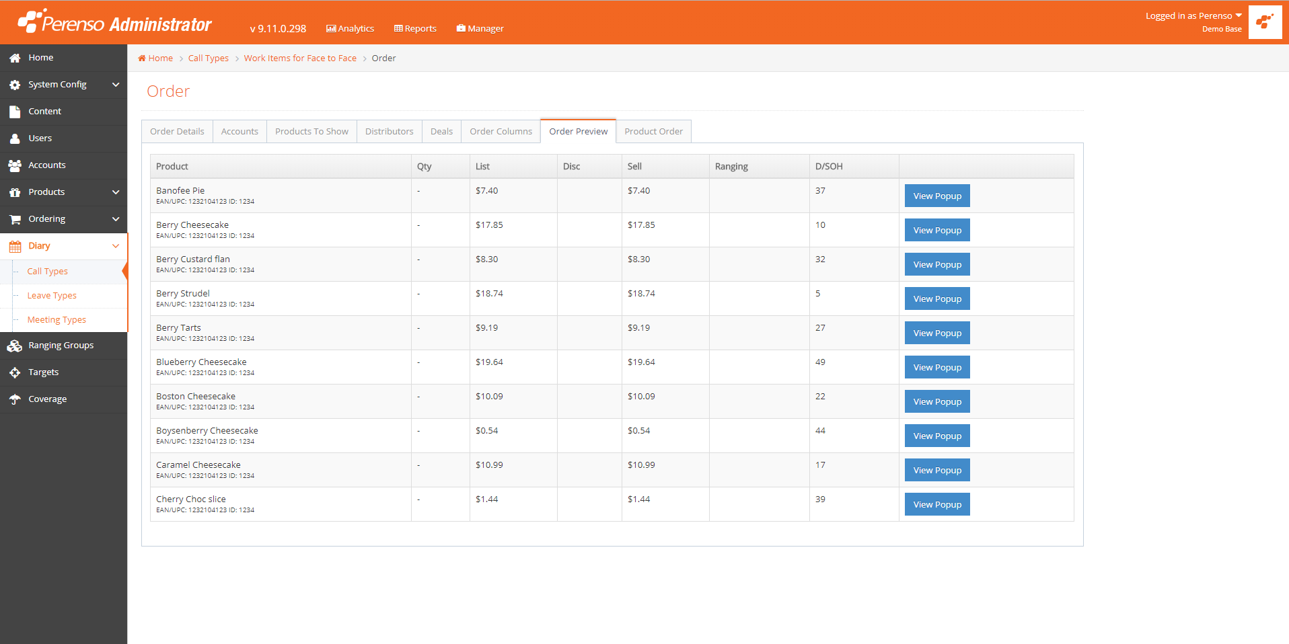
Task: Click the Perenso Administrator logo
Action: point(114,22)
